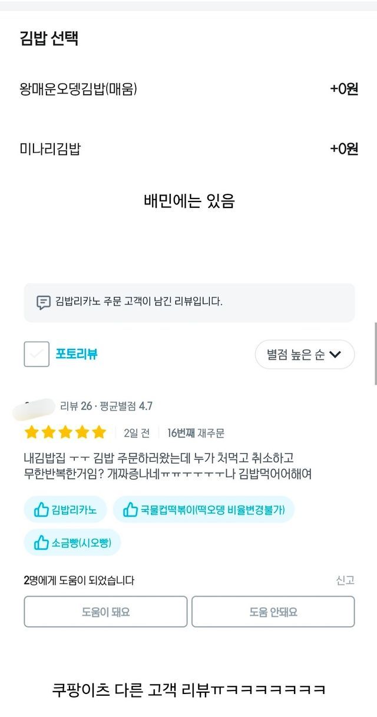Click the five-star rating on the review
This screenshot has height=717, width=377.
[x=65, y=433]
